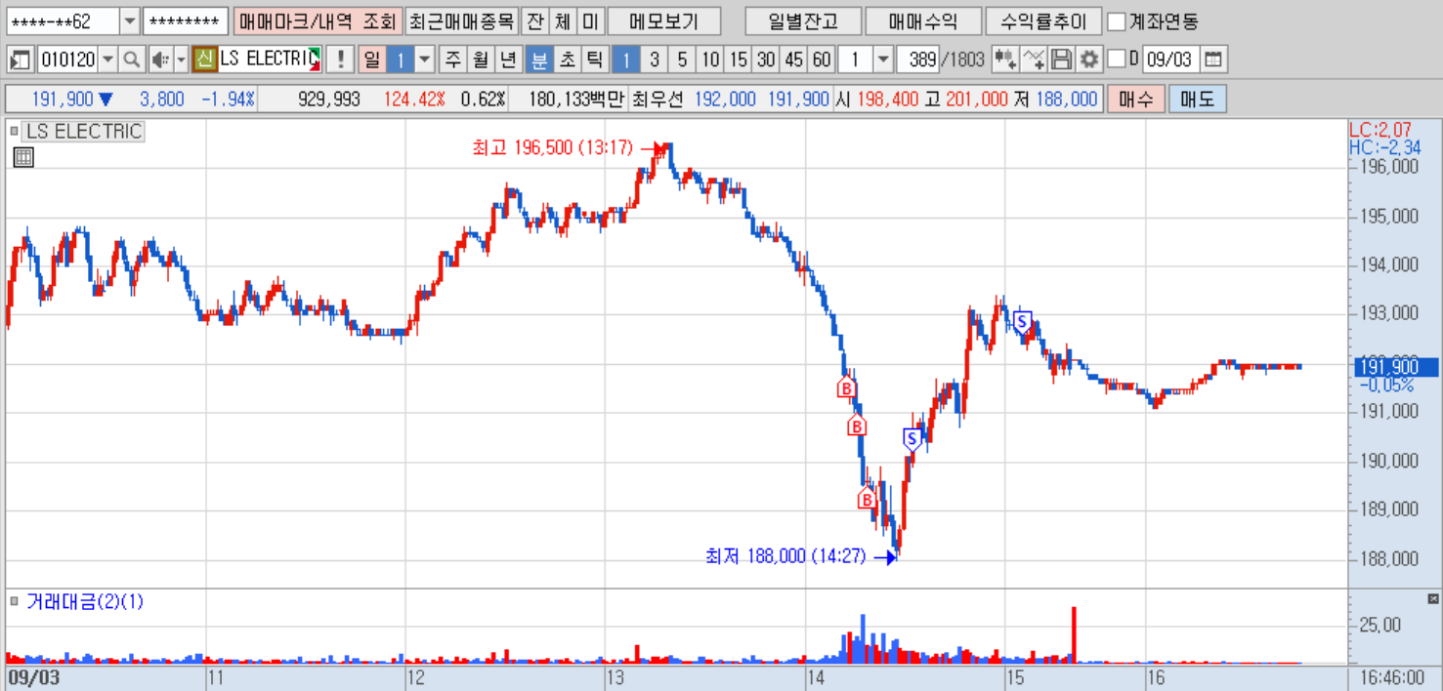Click the blue 매도 sell button

click(x=1197, y=99)
